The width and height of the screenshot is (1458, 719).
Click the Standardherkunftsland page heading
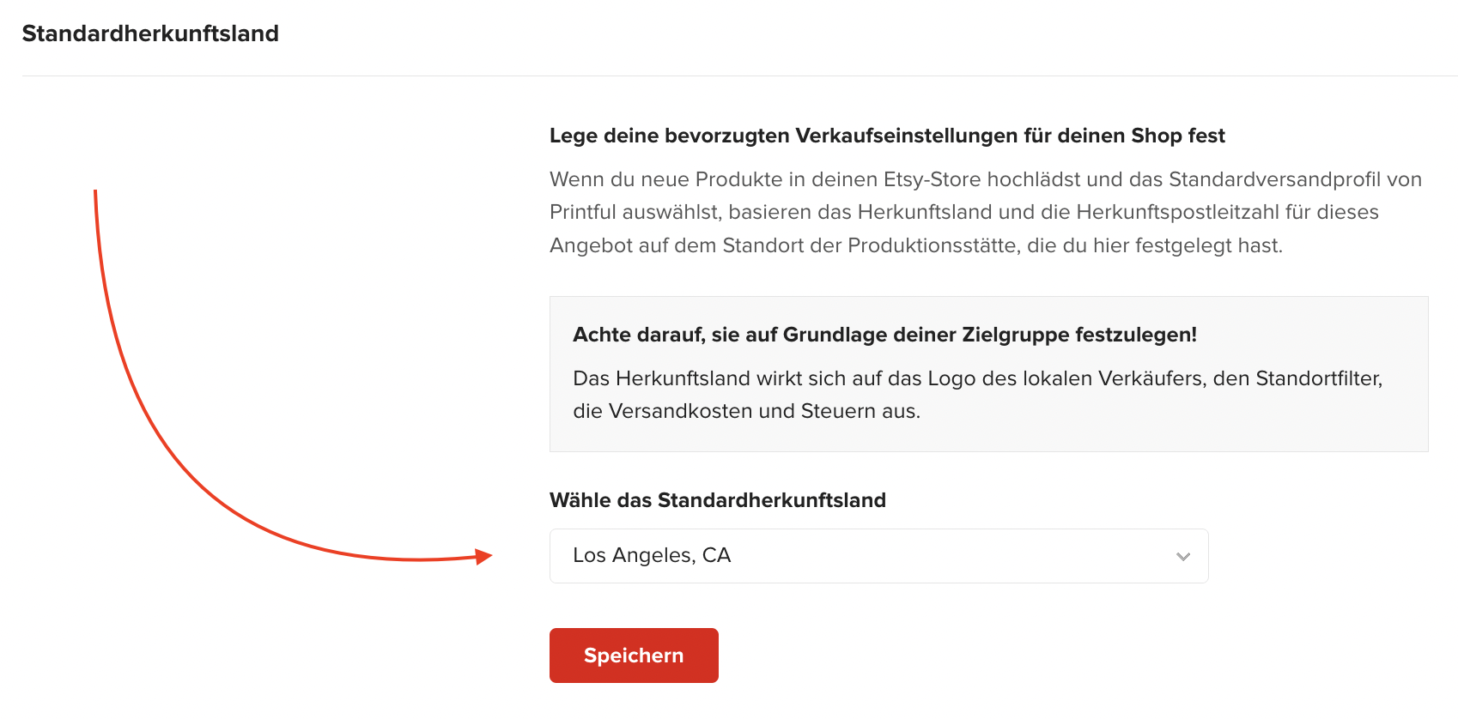pyautogui.click(x=150, y=33)
